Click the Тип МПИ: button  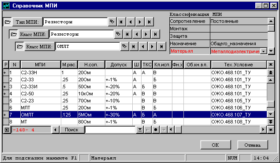click(27, 22)
